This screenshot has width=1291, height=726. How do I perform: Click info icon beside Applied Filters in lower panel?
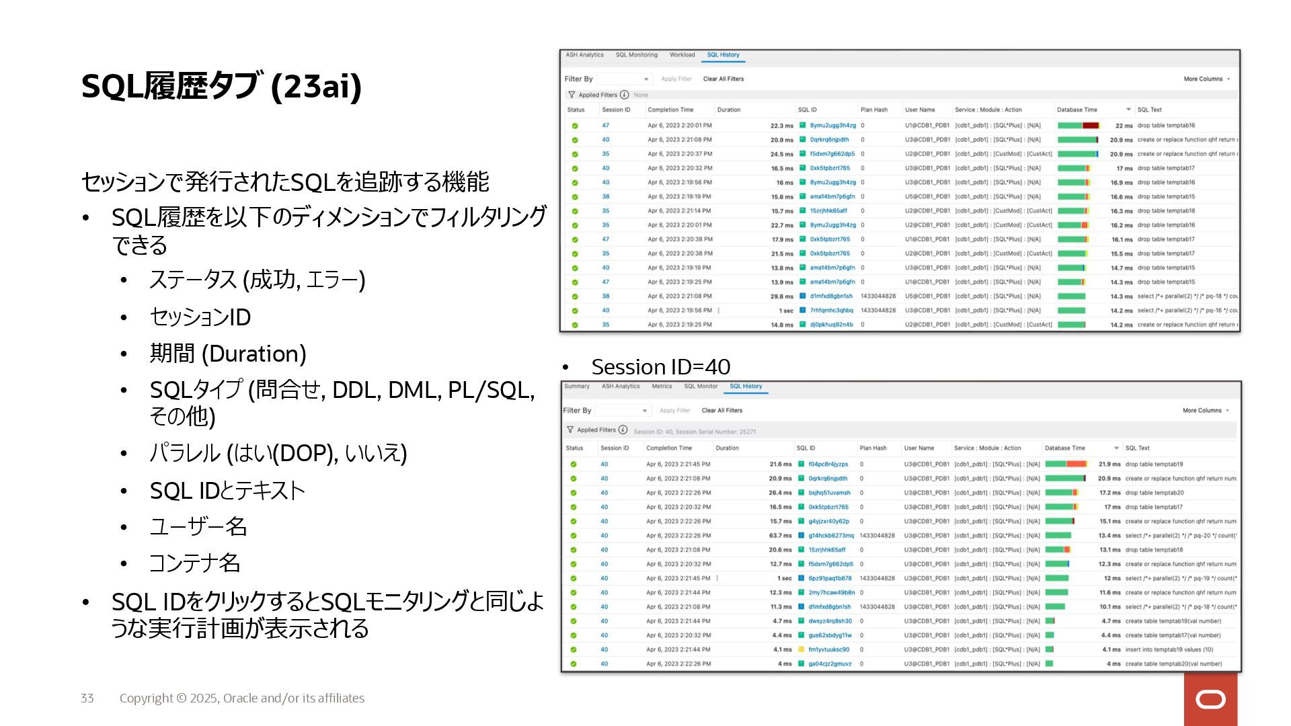click(623, 430)
